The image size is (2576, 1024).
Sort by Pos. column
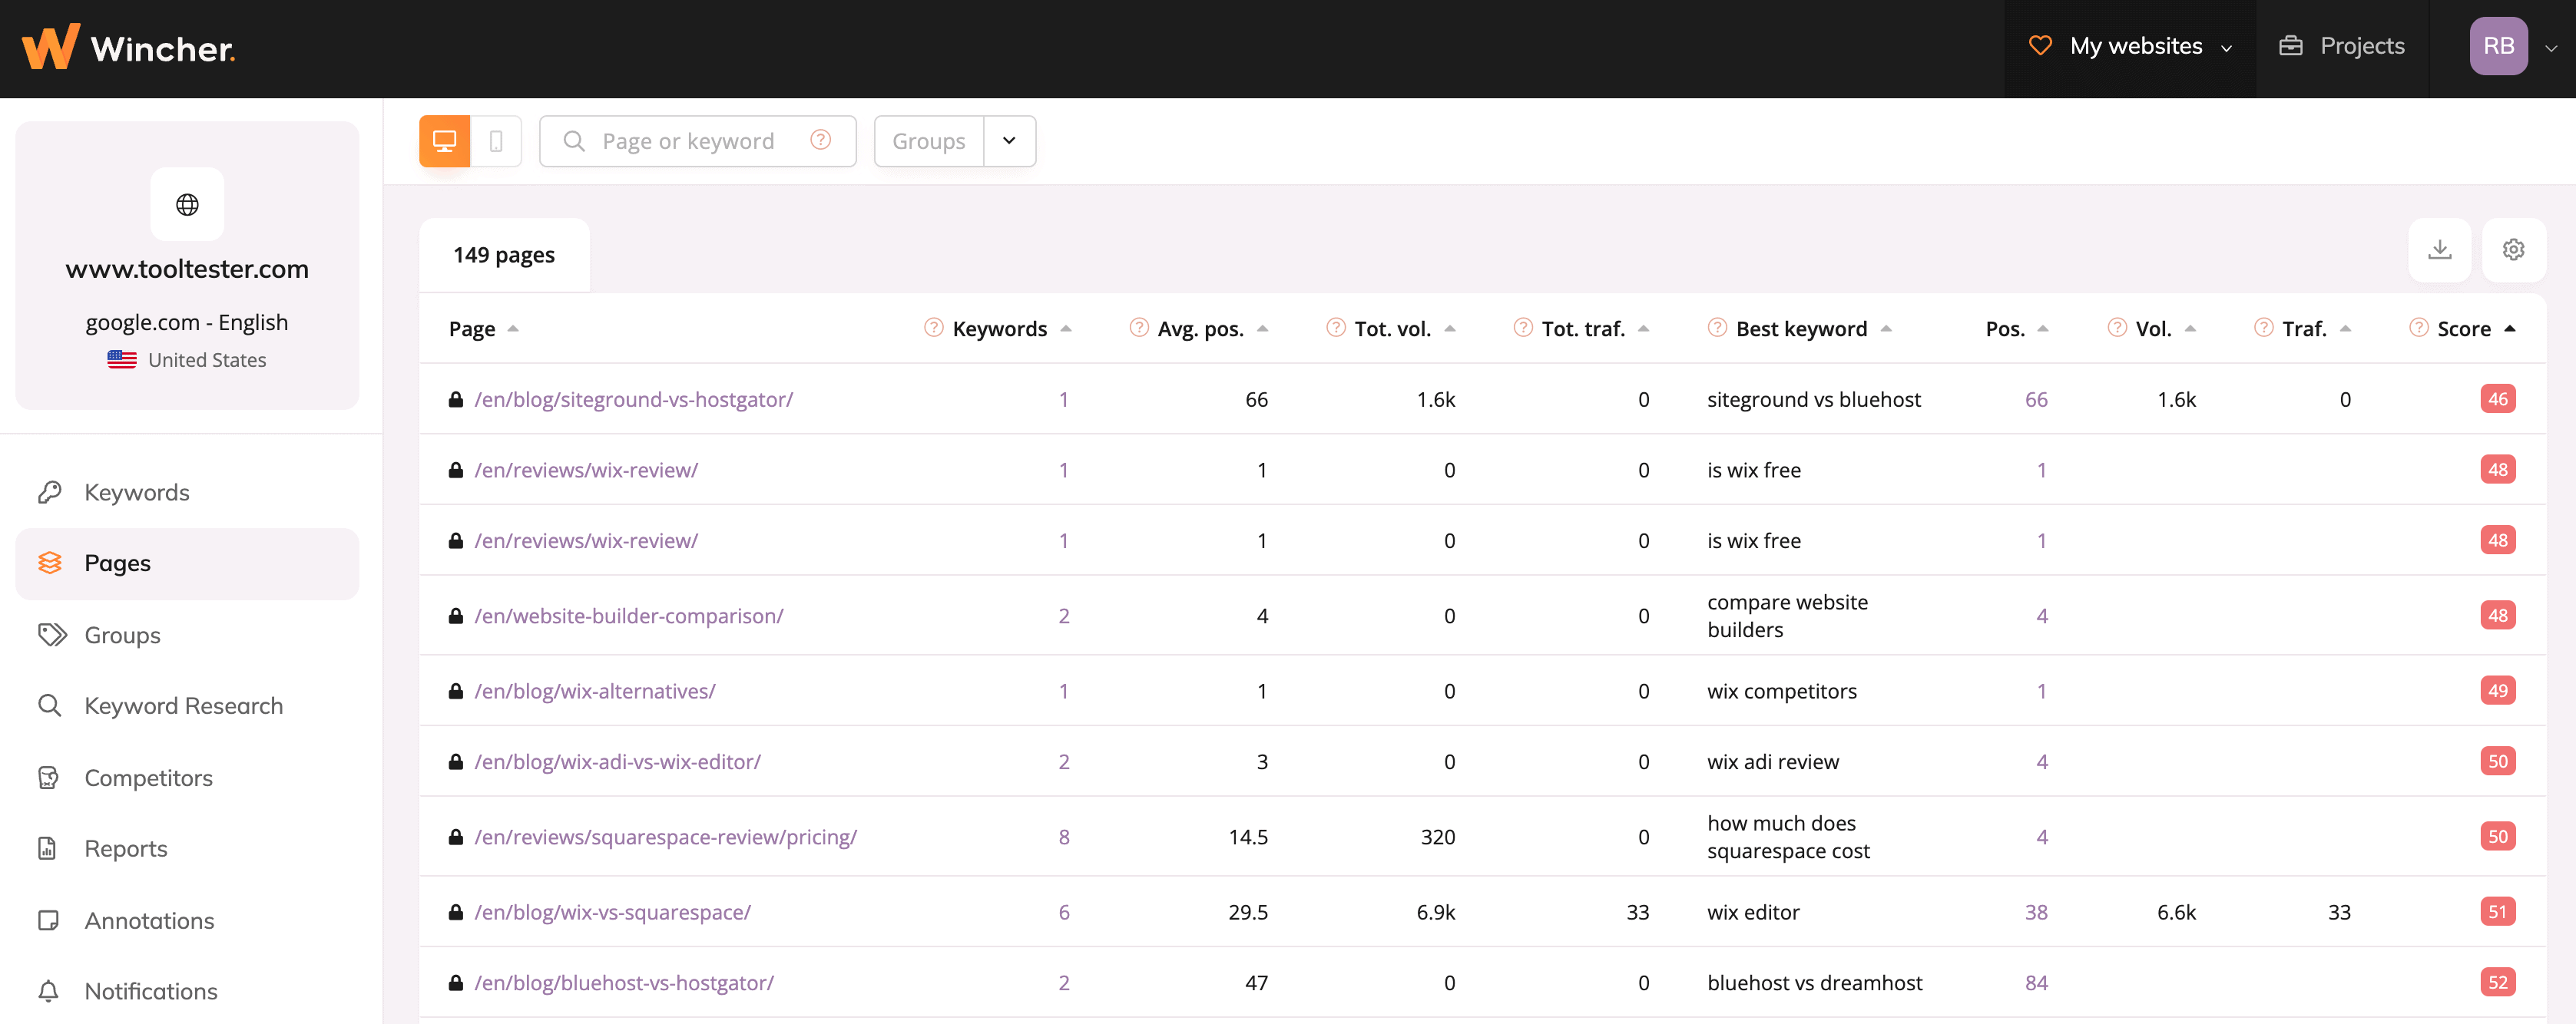(x=2016, y=329)
